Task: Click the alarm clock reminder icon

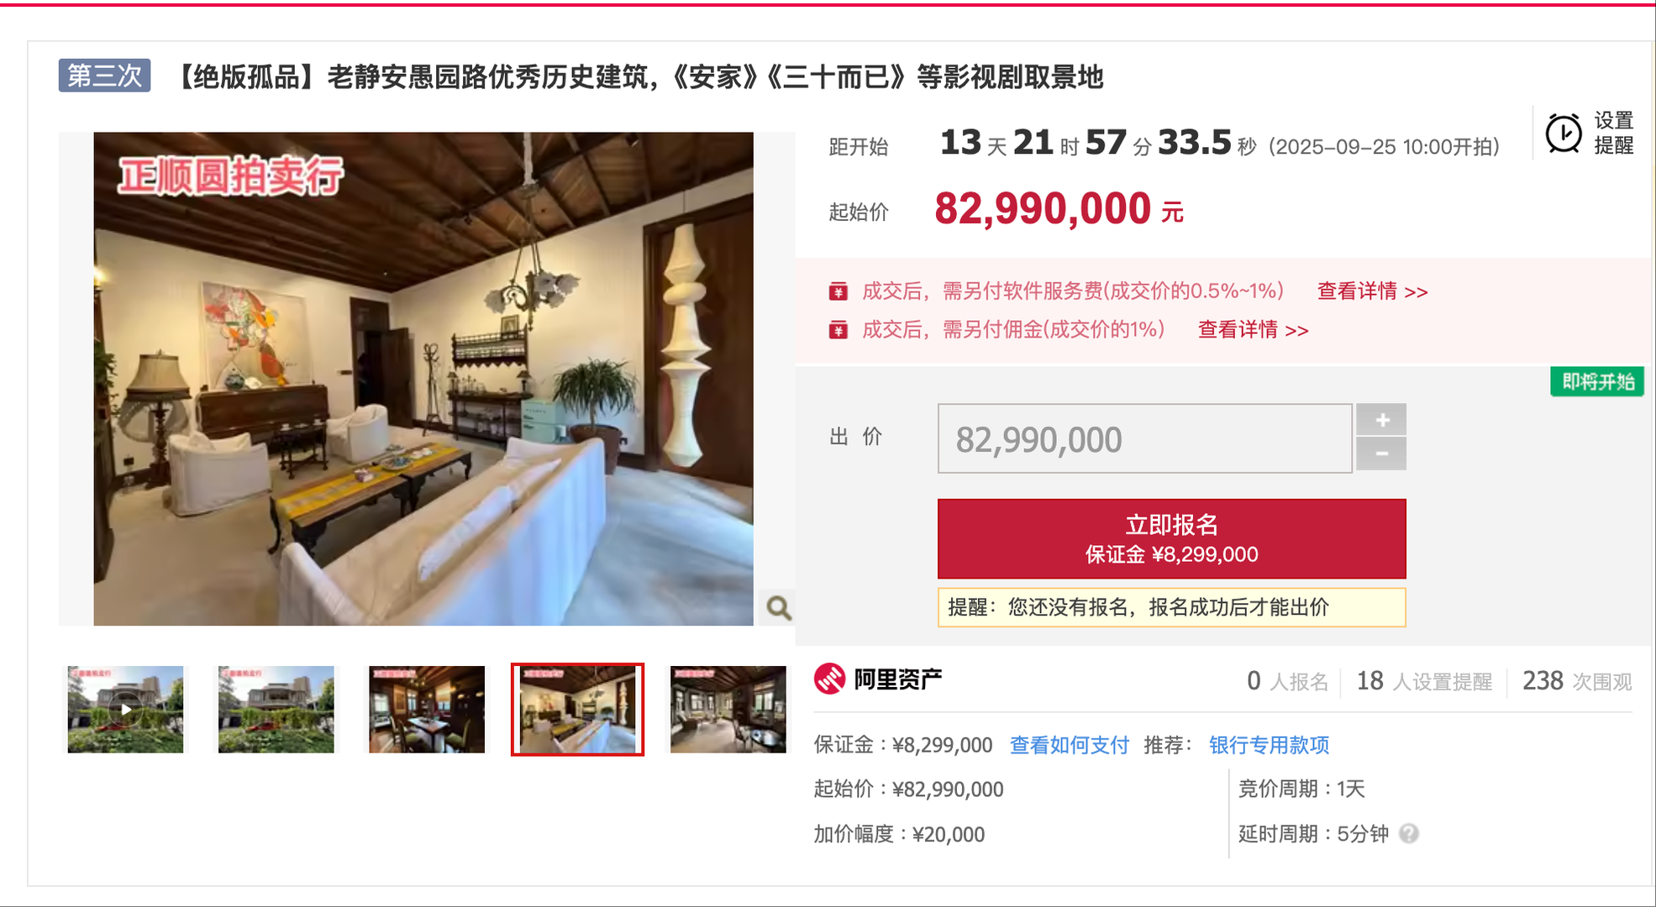Action: (1564, 134)
